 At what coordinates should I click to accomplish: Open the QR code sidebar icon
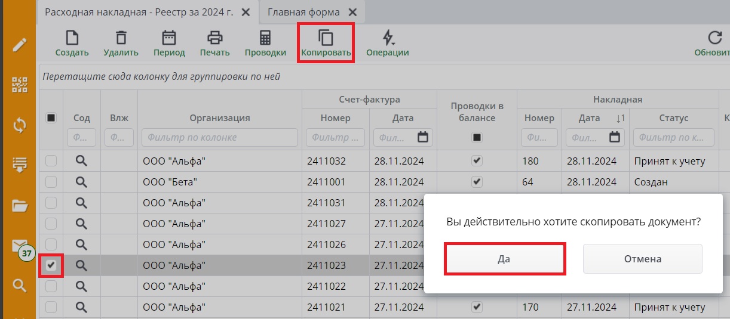(x=20, y=85)
